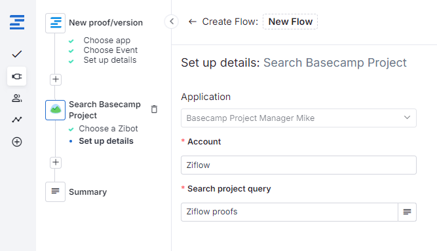Go to the bold Set up details substep

click(x=106, y=141)
